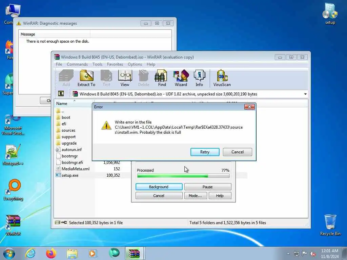Select the '..' parent folder entry
This screenshot has height=260, width=347.
pyautogui.click(x=63, y=111)
